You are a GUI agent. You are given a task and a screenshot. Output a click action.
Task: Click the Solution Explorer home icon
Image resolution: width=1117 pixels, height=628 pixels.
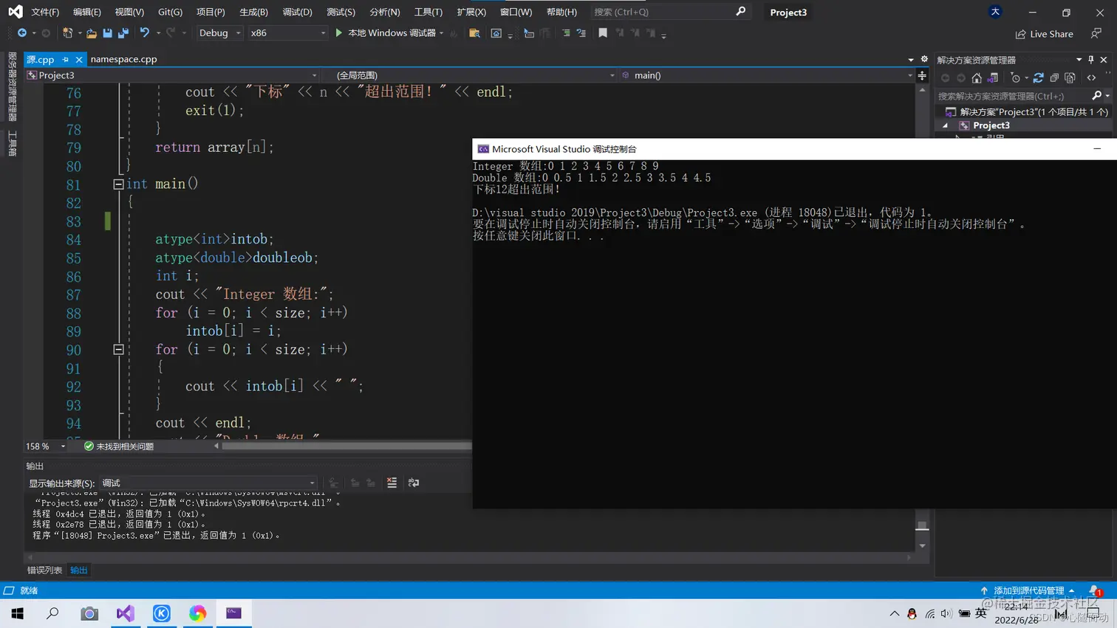coord(977,78)
